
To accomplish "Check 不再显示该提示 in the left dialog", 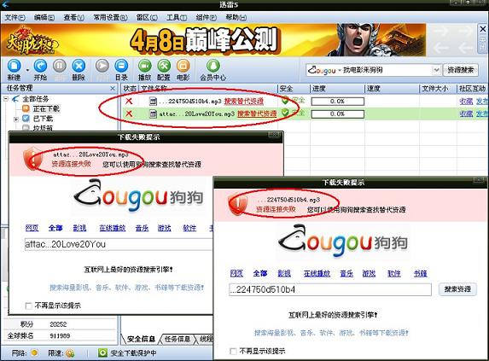I will coord(28,306).
